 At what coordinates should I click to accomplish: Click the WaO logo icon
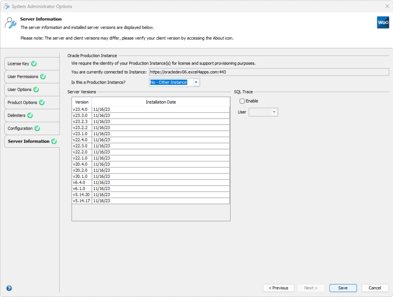coord(382,22)
